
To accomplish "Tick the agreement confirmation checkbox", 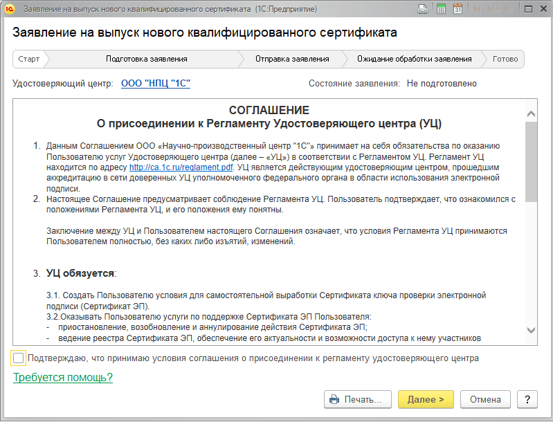I will click(18, 358).
